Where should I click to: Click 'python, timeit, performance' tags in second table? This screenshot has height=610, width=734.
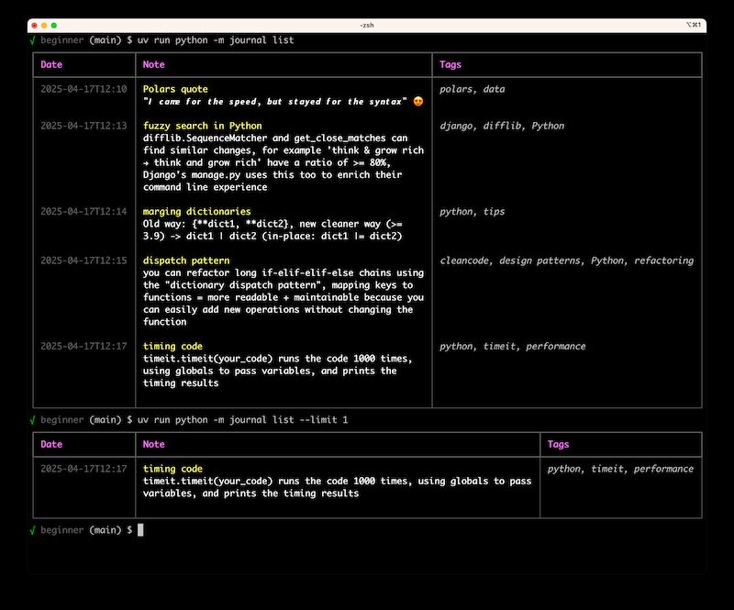620,469
